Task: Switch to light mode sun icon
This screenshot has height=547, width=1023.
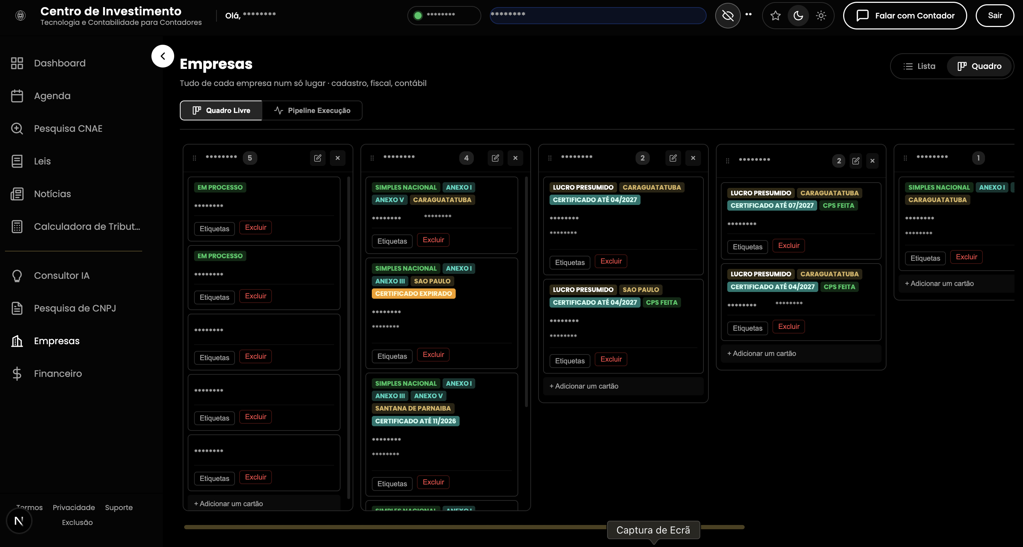Action: (821, 16)
